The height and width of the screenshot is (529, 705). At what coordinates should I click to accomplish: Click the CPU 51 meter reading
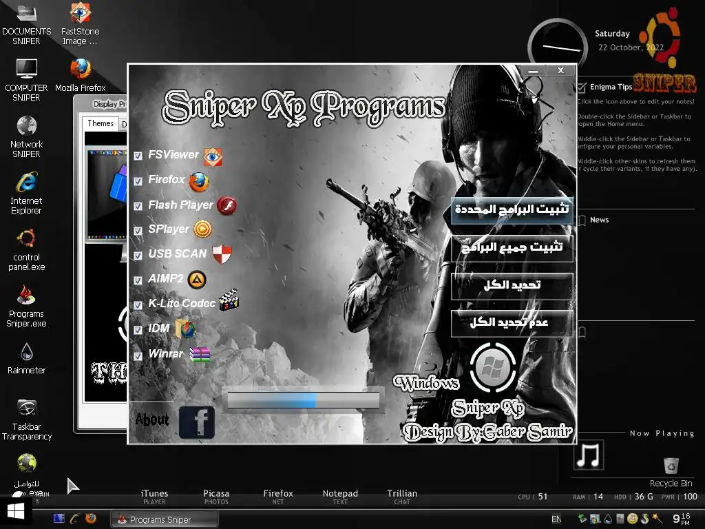[x=533, y=497]
